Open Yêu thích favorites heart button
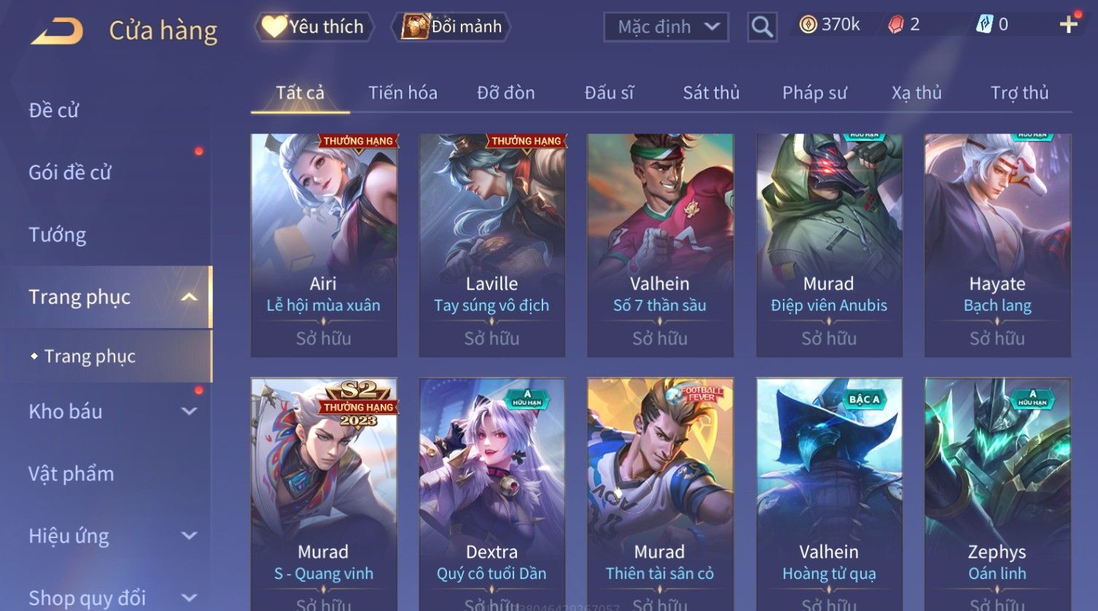This screenshot has height=611, width=1098. pos(314,27)
